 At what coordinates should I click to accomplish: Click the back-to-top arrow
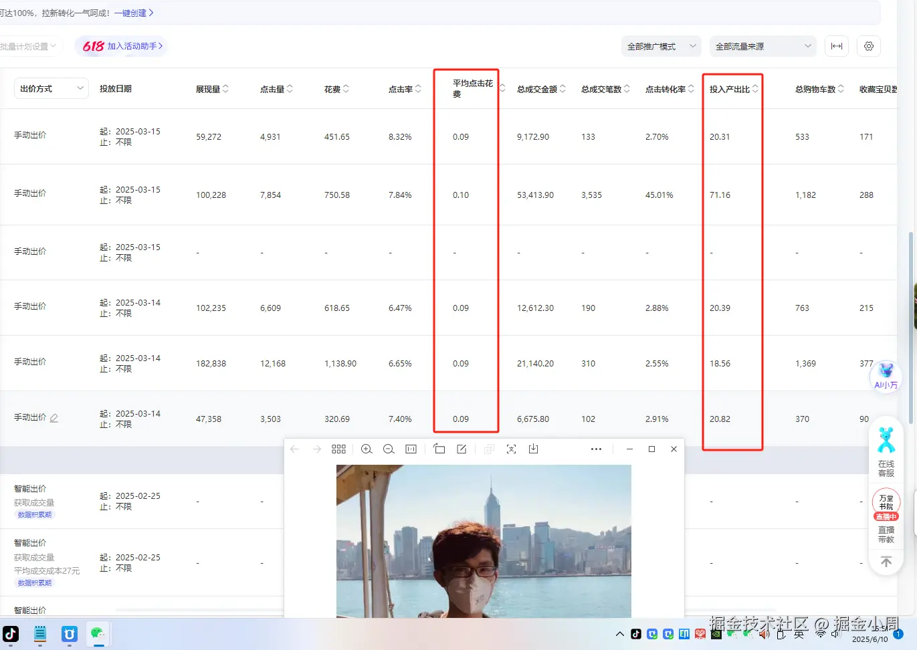[x=886, y=562]
